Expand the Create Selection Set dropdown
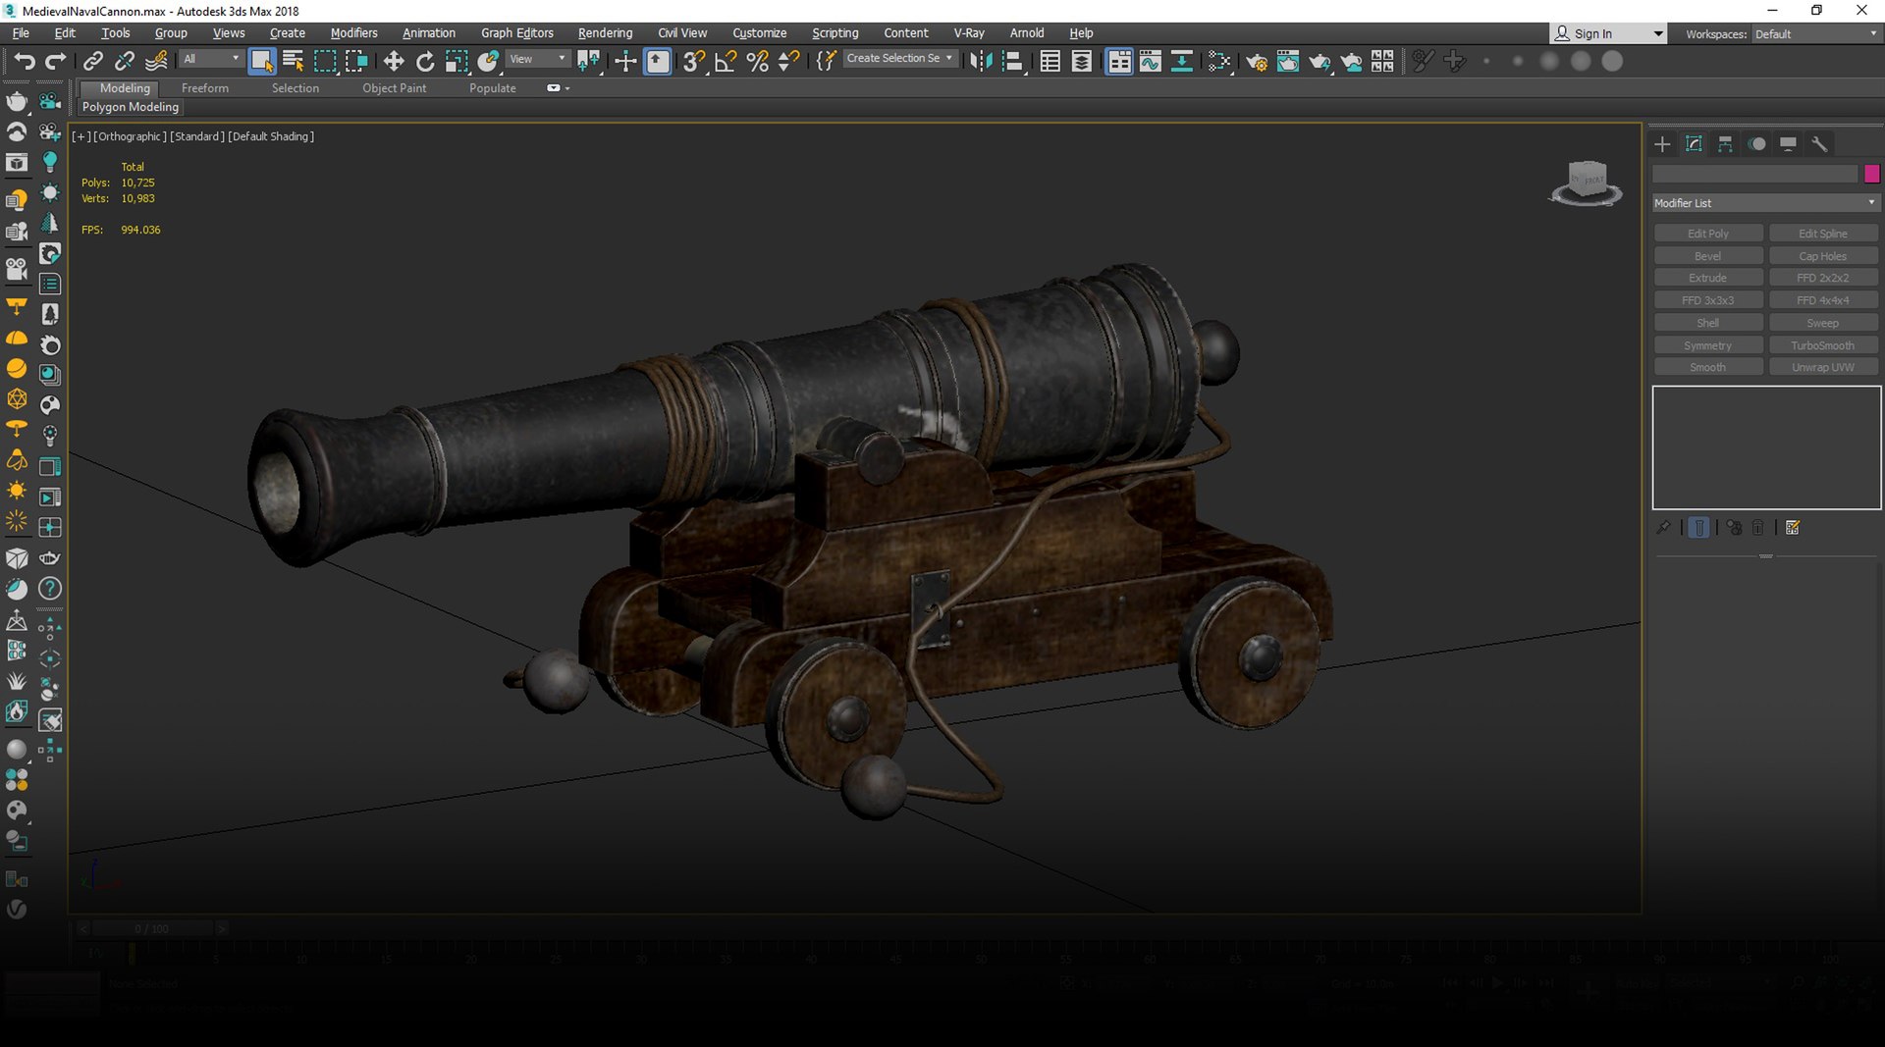The height and width of the screenshot is (1047, 1885). point(899,59)
